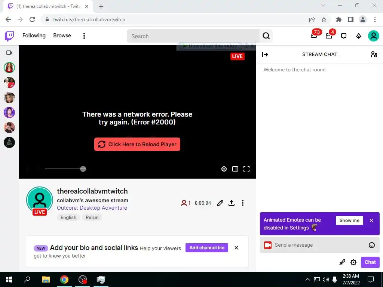Image resolution: width=383 pixels, height=287 pixels.
Task: Open third followed channel avatar
Action: click(9, 98)
